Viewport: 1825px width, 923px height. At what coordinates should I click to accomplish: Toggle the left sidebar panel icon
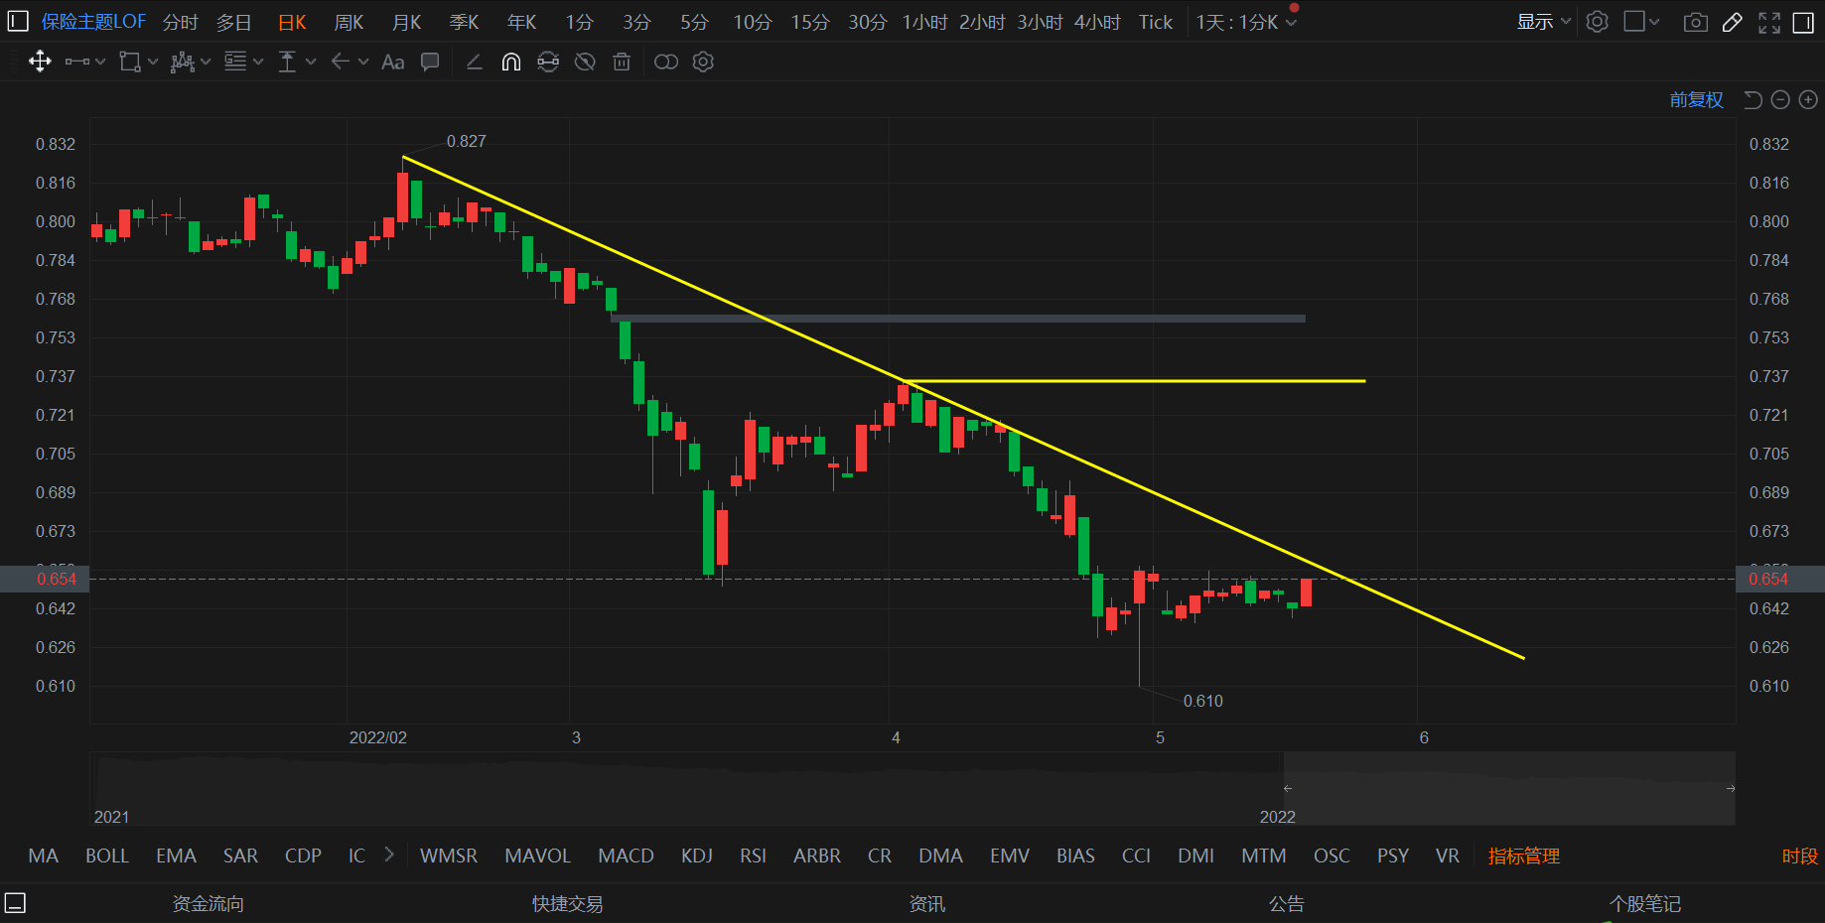(17, 21)
